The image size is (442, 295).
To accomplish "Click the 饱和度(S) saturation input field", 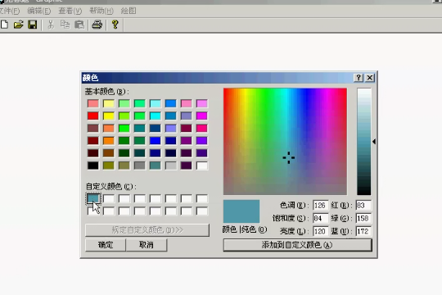I will pos(320,218).
